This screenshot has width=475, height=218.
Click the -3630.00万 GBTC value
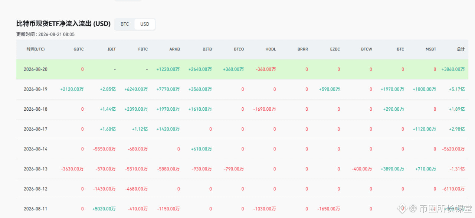[73, 169]
